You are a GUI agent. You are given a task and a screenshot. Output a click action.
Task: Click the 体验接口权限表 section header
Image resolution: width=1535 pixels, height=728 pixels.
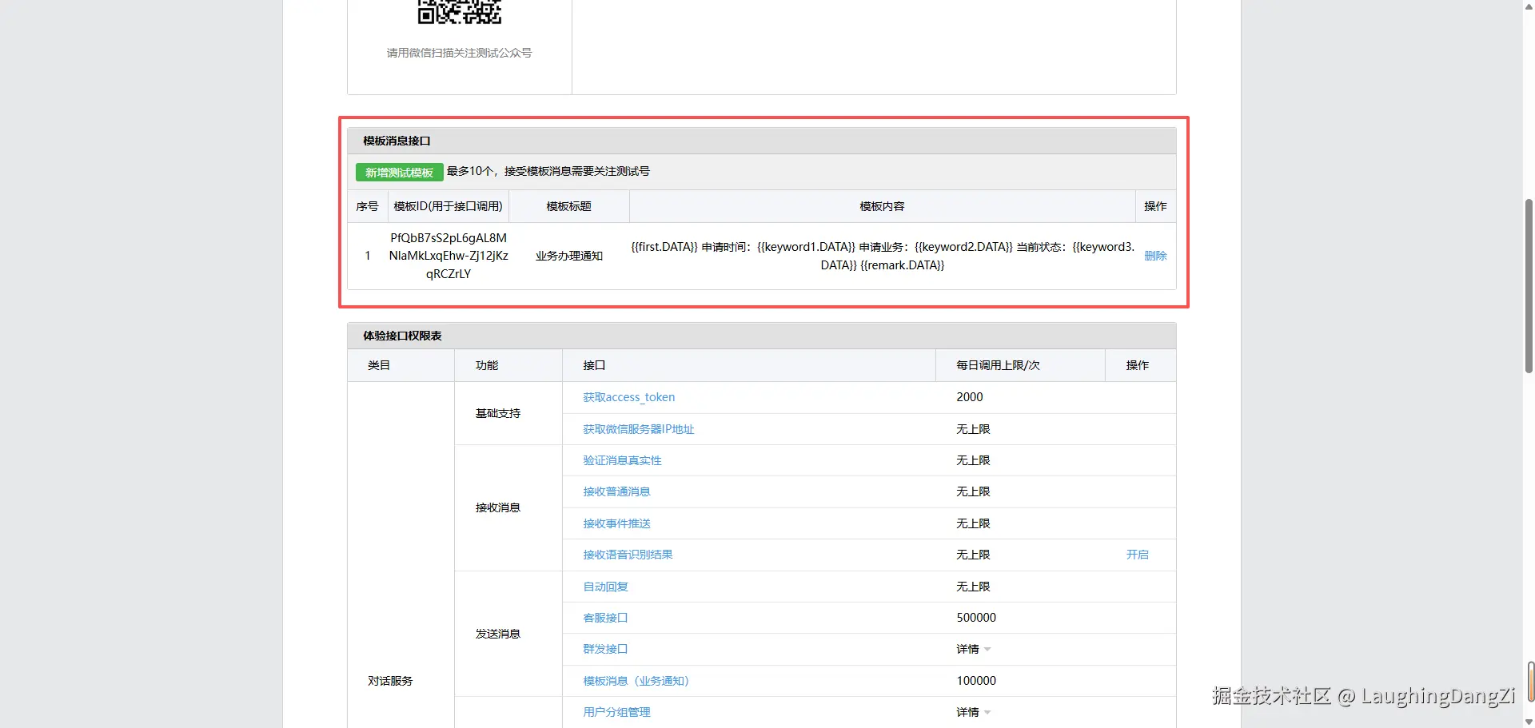(x=761, y=336)
